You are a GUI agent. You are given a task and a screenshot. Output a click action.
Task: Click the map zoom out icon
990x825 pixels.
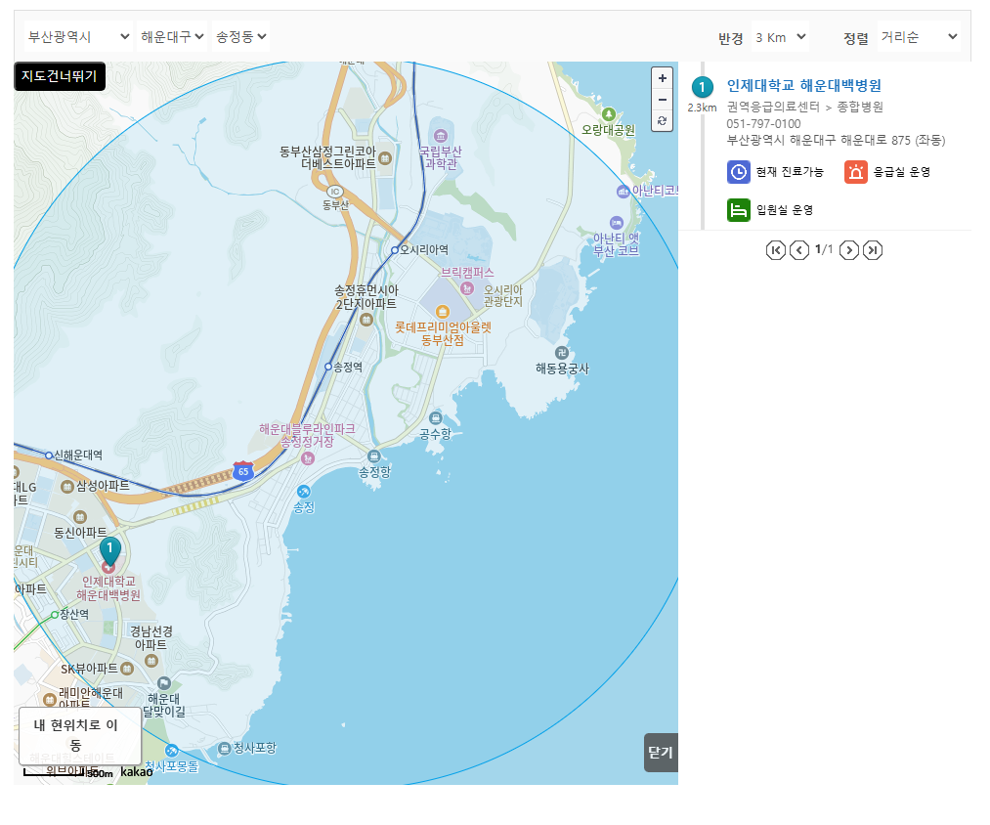(x=662, y=99)
